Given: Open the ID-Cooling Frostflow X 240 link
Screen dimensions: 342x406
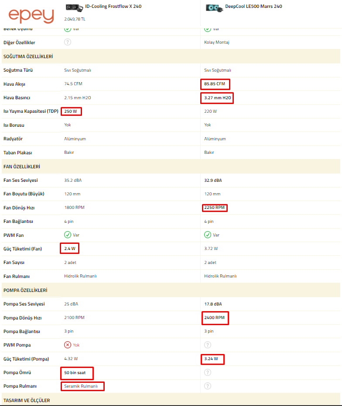Looking at the screenshot, I should click(x=113, y=6).
